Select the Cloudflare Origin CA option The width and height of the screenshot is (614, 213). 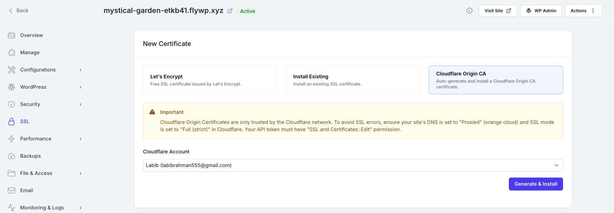click(496, 80)
